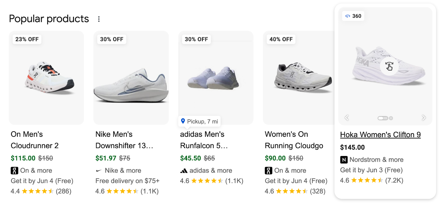This screenshot has width=441, height=205.
Task: Click the 360 spin icon on Hoka card
Action: (348, 16)
